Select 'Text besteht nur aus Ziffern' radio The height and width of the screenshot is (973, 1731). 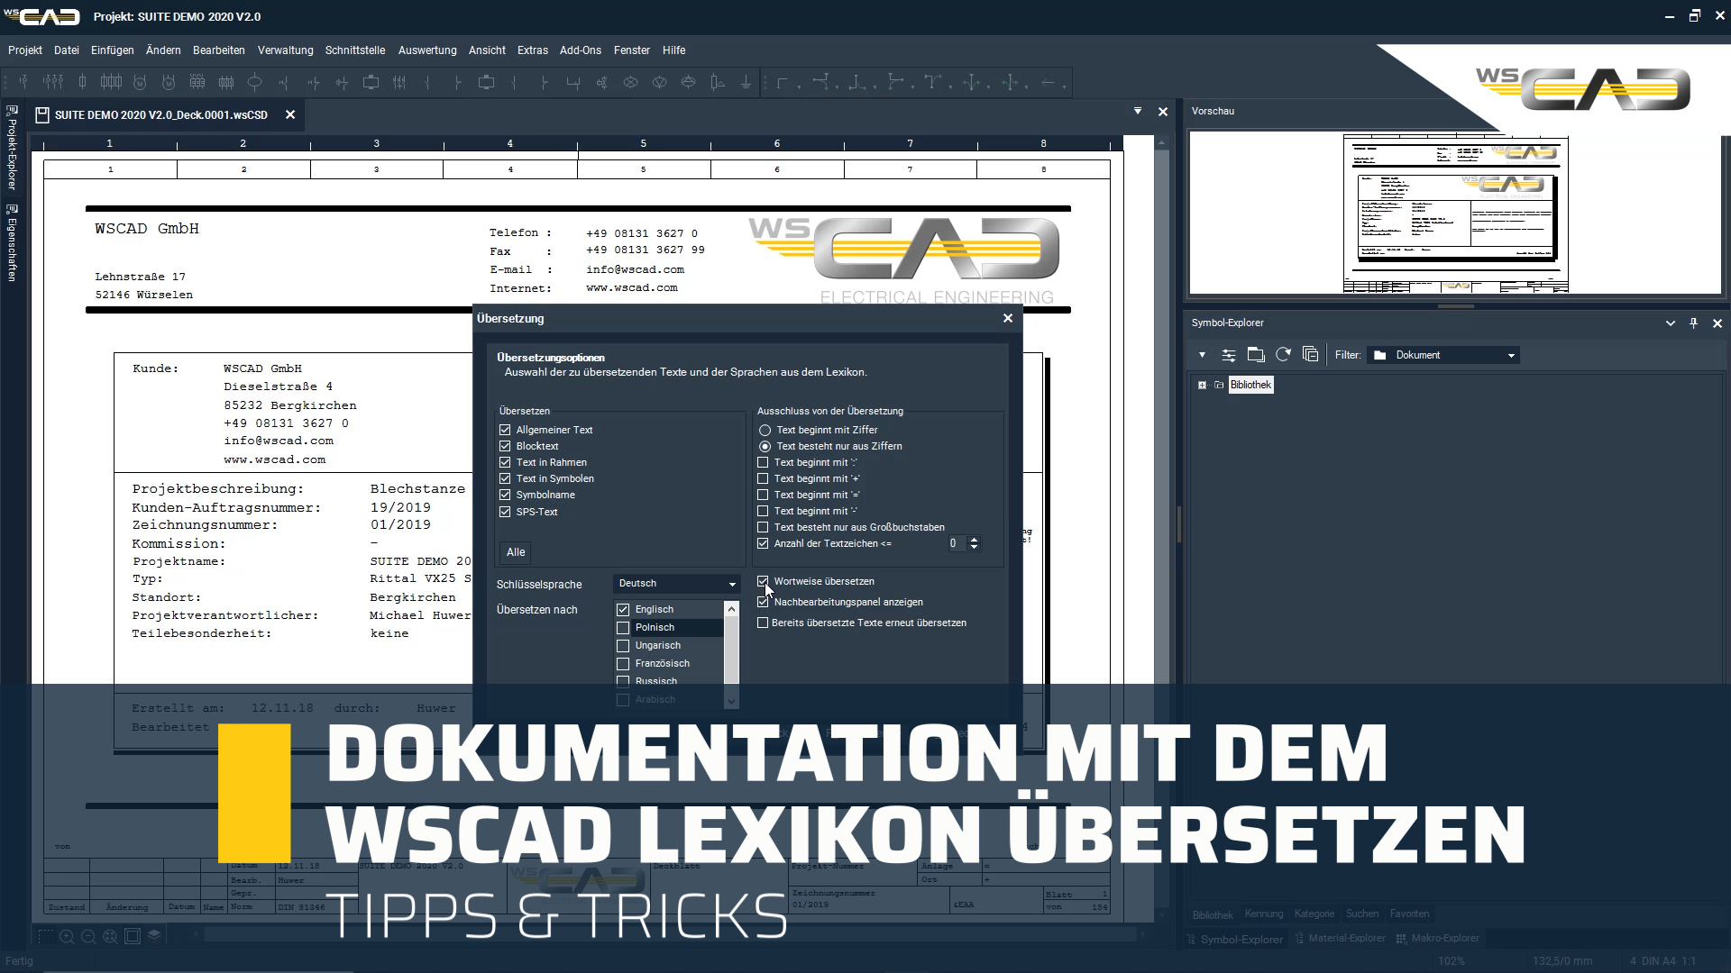(x=765, y=446)
